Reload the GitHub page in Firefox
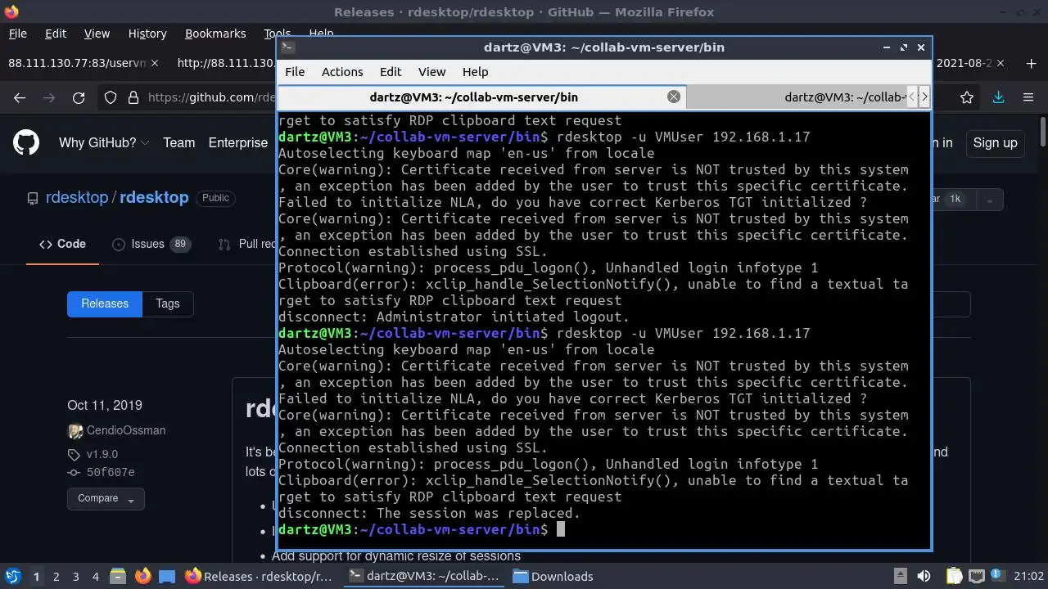 tap(79, 97)
